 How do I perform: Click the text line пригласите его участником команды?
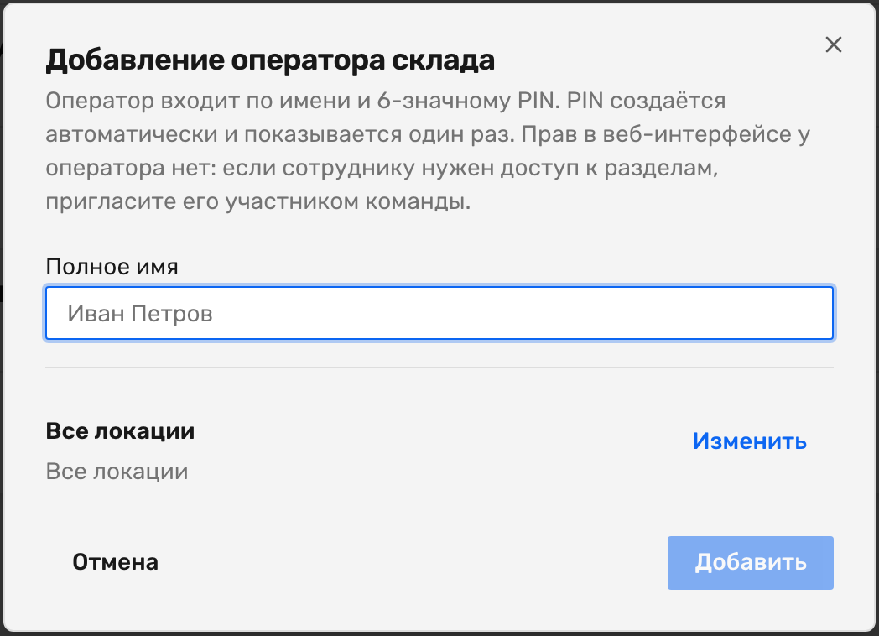coord(257,202)
